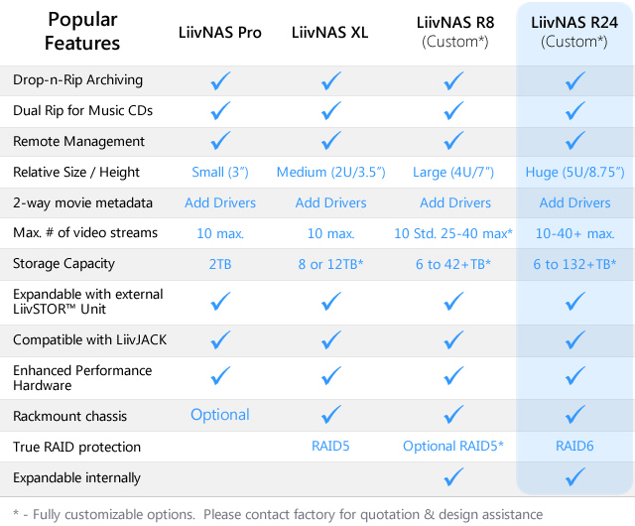Click the Drop-n-Rip Archiving checkmark for LiivNAS R24
Viewport: 635px width, 526px height.
[575, 81]
